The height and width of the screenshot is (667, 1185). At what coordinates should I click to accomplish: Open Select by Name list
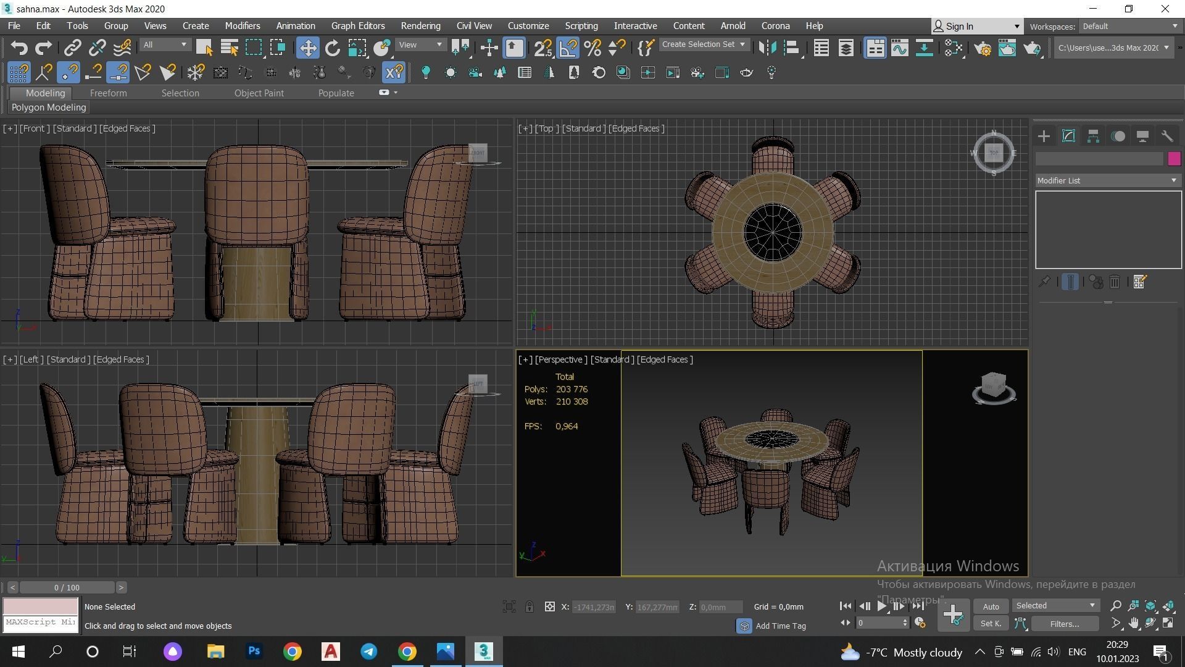point(229,48)
